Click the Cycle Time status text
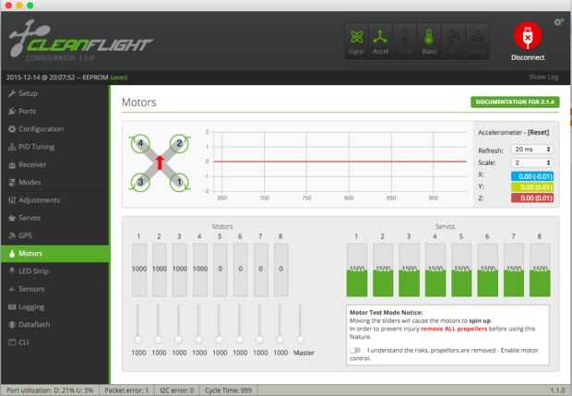Viewport: 572px width, 396px height. [x=229, y=390]
